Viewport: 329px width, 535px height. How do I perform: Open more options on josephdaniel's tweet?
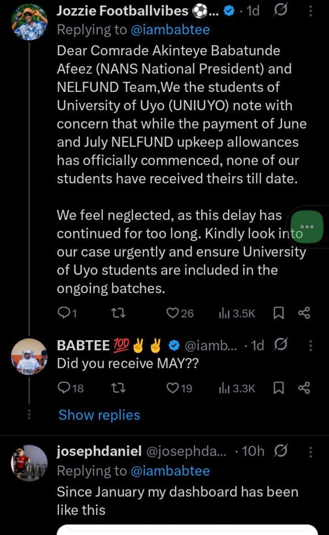coord(310,452)
